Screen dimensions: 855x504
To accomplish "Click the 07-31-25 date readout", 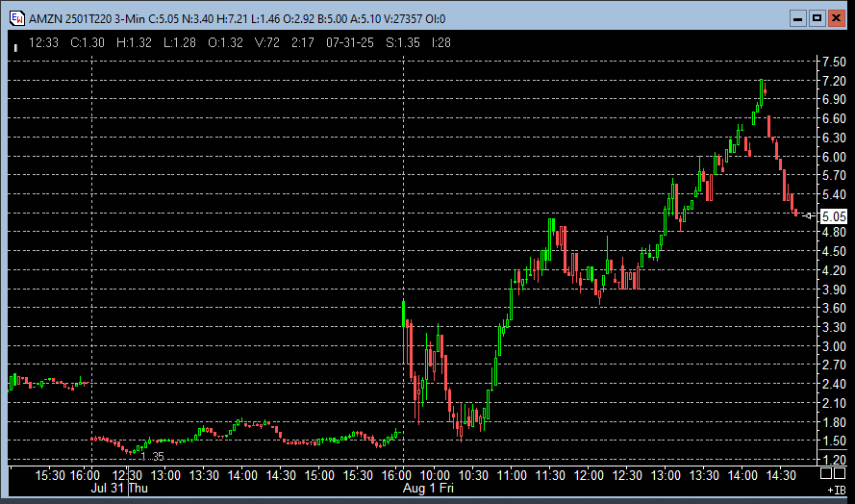I will coord(350,42).
